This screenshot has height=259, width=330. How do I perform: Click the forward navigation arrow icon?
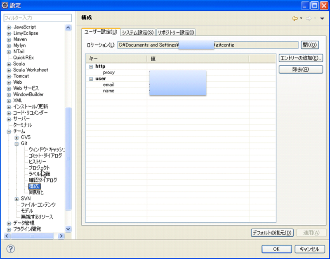click(309, 18)
